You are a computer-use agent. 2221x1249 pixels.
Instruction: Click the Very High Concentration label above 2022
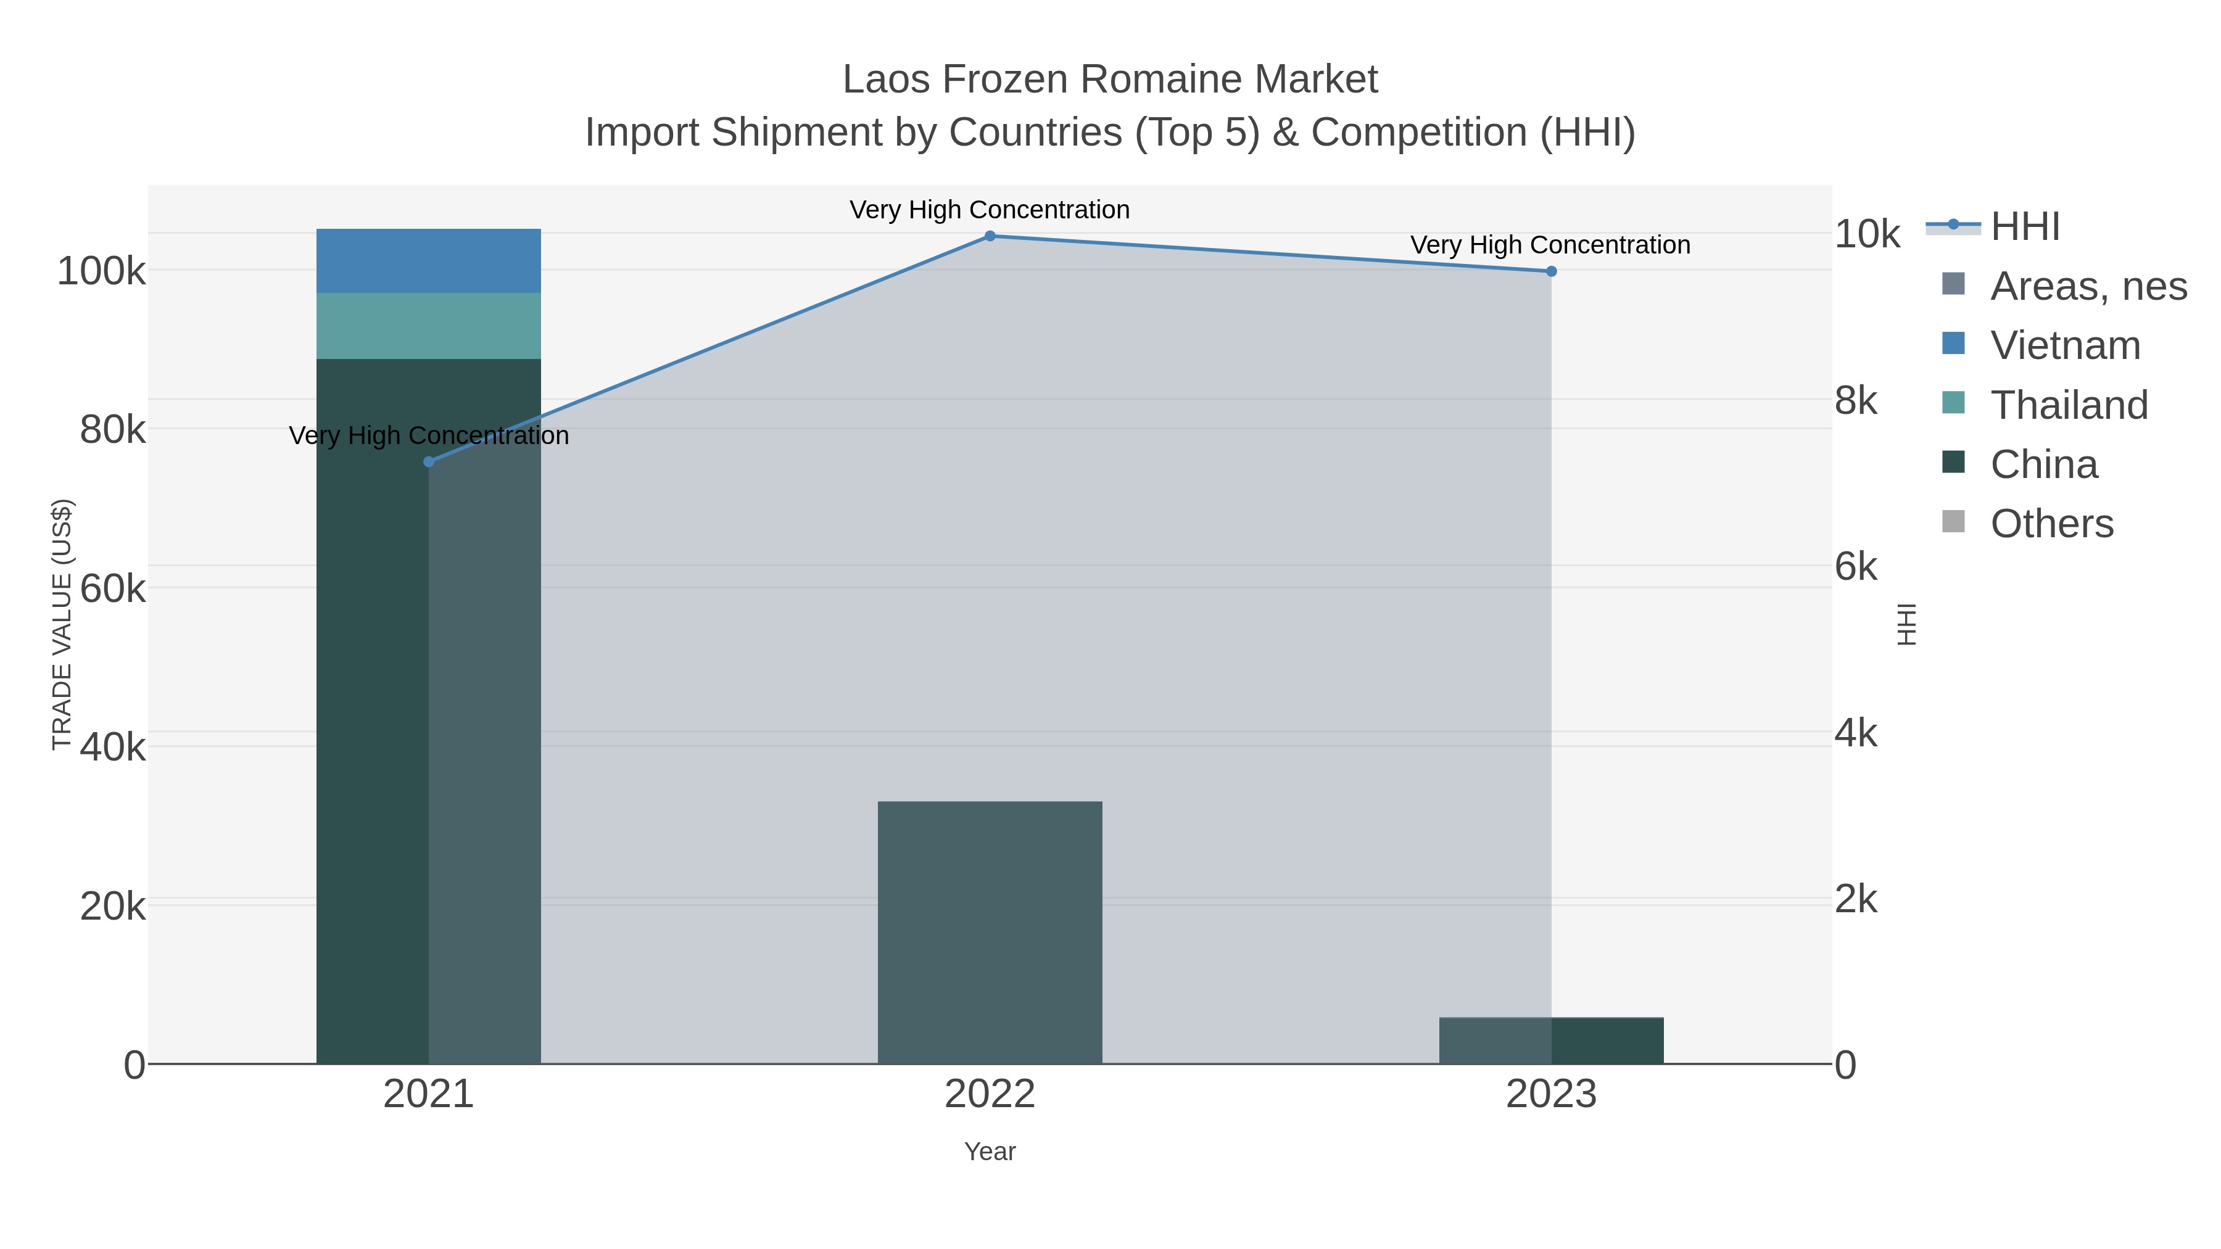point(990,210)
